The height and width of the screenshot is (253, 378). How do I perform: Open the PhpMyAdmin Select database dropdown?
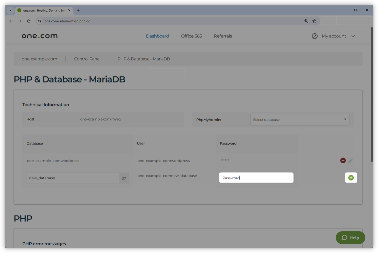click(300, 119)
